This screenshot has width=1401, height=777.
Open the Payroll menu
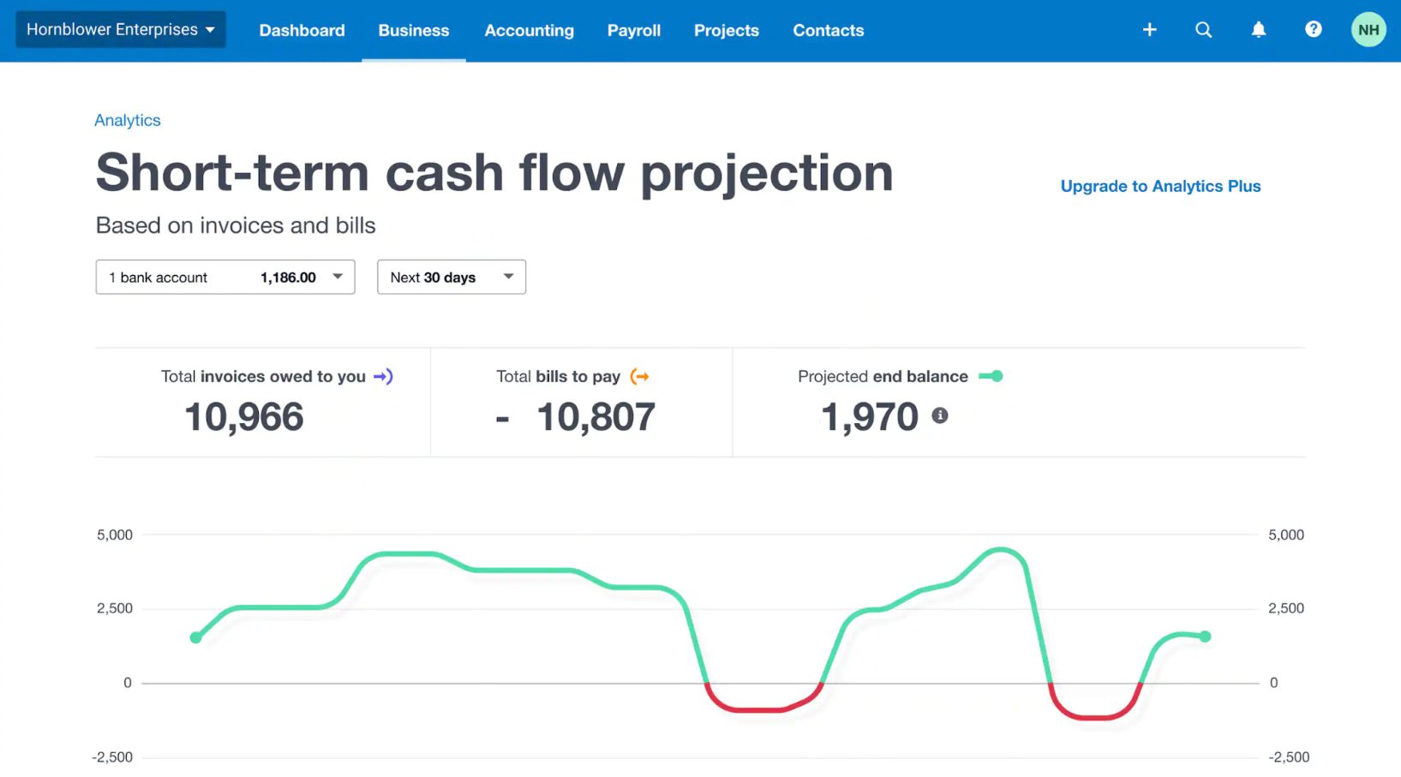tap(634, 30)
